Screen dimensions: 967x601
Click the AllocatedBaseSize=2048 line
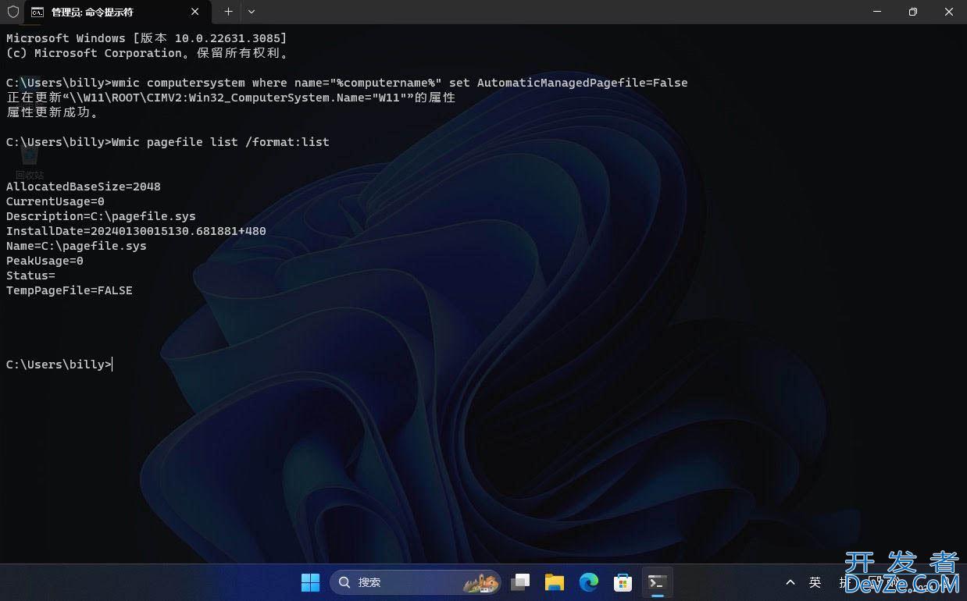click(x=84, y=187)
